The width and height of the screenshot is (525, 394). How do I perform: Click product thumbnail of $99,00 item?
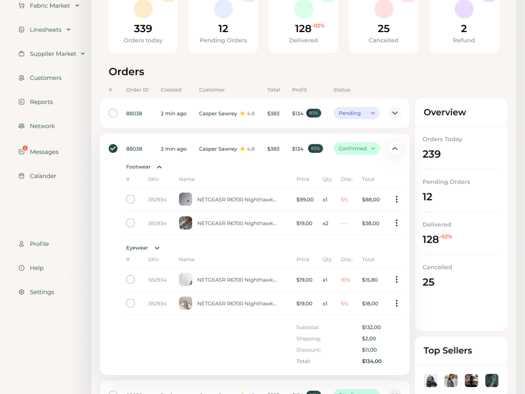coord(185,199)
